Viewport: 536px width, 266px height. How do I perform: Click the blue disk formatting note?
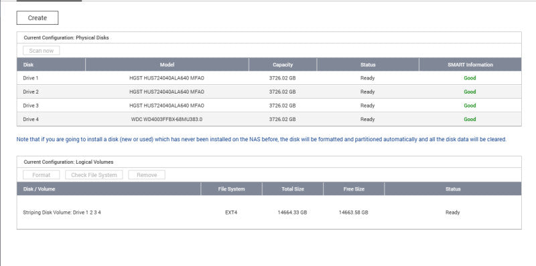tap(261, 140)
